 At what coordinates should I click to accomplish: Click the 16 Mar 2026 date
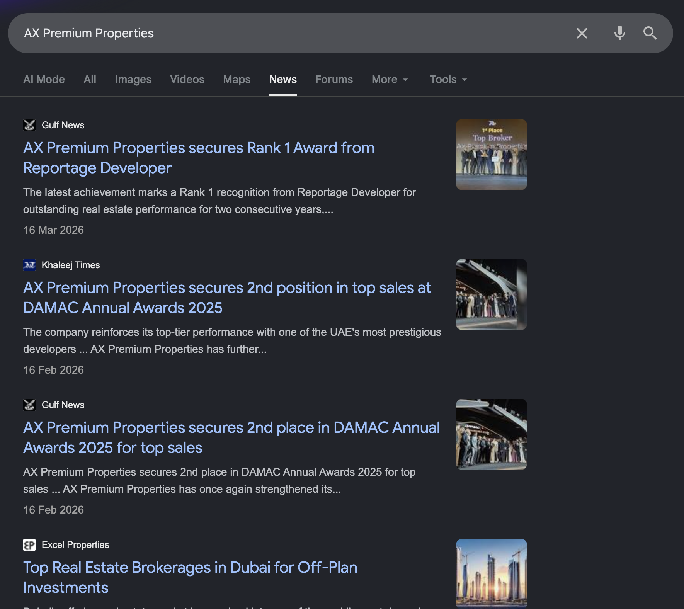[54, 230]
